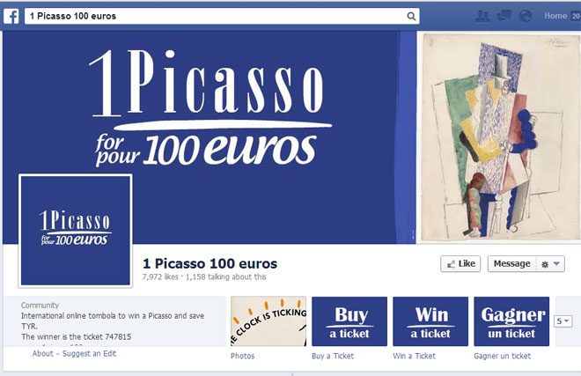Click the Message button
This screenshot has width=581, height=376.
(x=511, y=263)
